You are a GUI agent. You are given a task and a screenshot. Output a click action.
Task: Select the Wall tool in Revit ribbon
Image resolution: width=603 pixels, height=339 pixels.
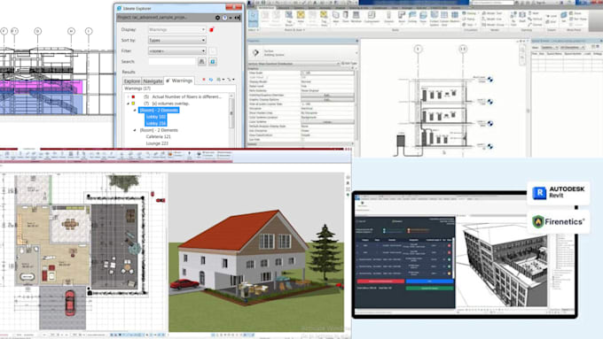336,18
